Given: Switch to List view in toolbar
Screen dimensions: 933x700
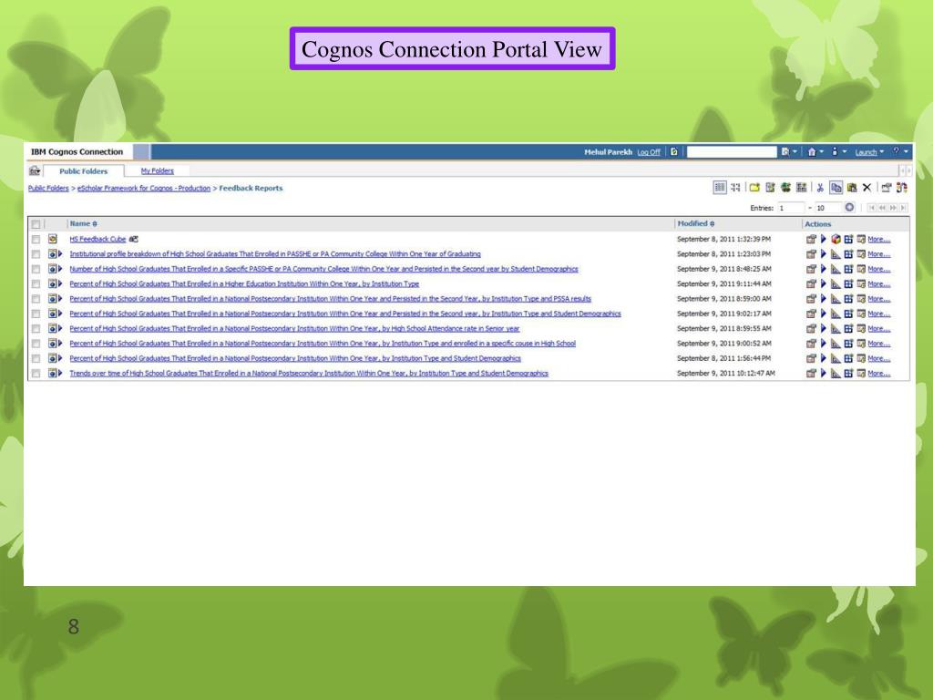Looking at the screenshot, I should (x=720, y=188).
